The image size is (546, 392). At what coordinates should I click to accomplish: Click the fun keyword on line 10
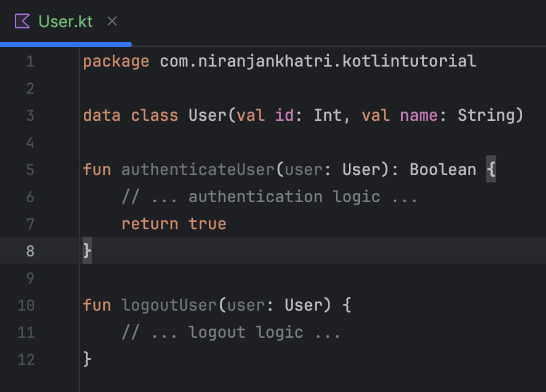click(x=96, y=305)
